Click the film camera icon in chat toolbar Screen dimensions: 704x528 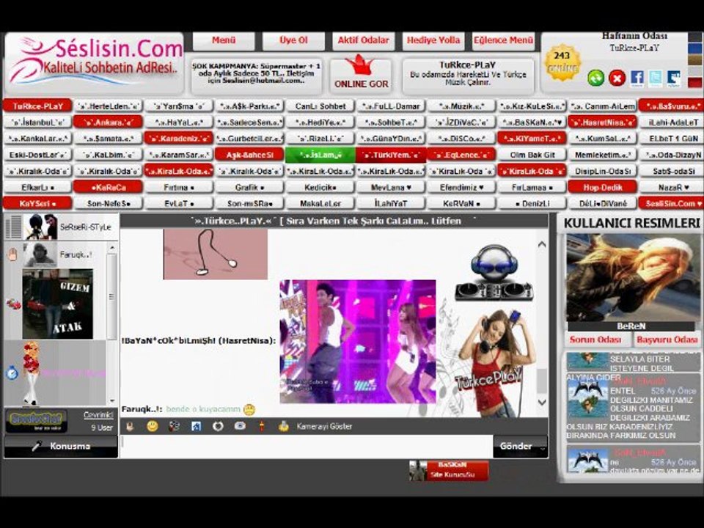(174, 426)
